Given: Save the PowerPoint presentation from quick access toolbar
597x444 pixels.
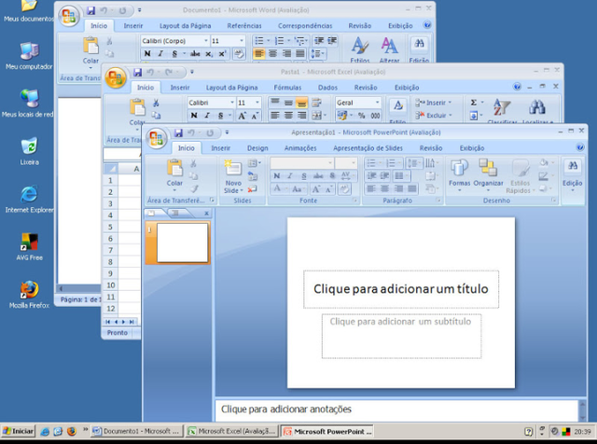Looking at the screenshot, I should click(x=178, y=132).
